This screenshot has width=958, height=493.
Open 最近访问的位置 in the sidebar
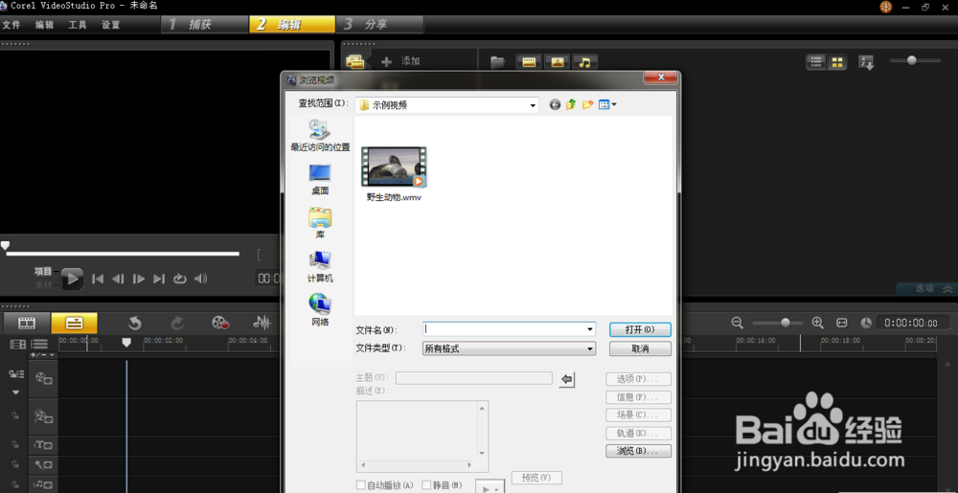320,135
